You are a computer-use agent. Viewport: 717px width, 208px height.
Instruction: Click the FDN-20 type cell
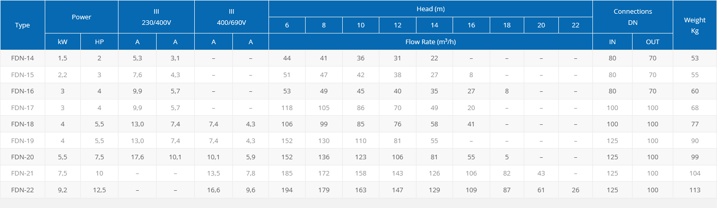point(22,157)
